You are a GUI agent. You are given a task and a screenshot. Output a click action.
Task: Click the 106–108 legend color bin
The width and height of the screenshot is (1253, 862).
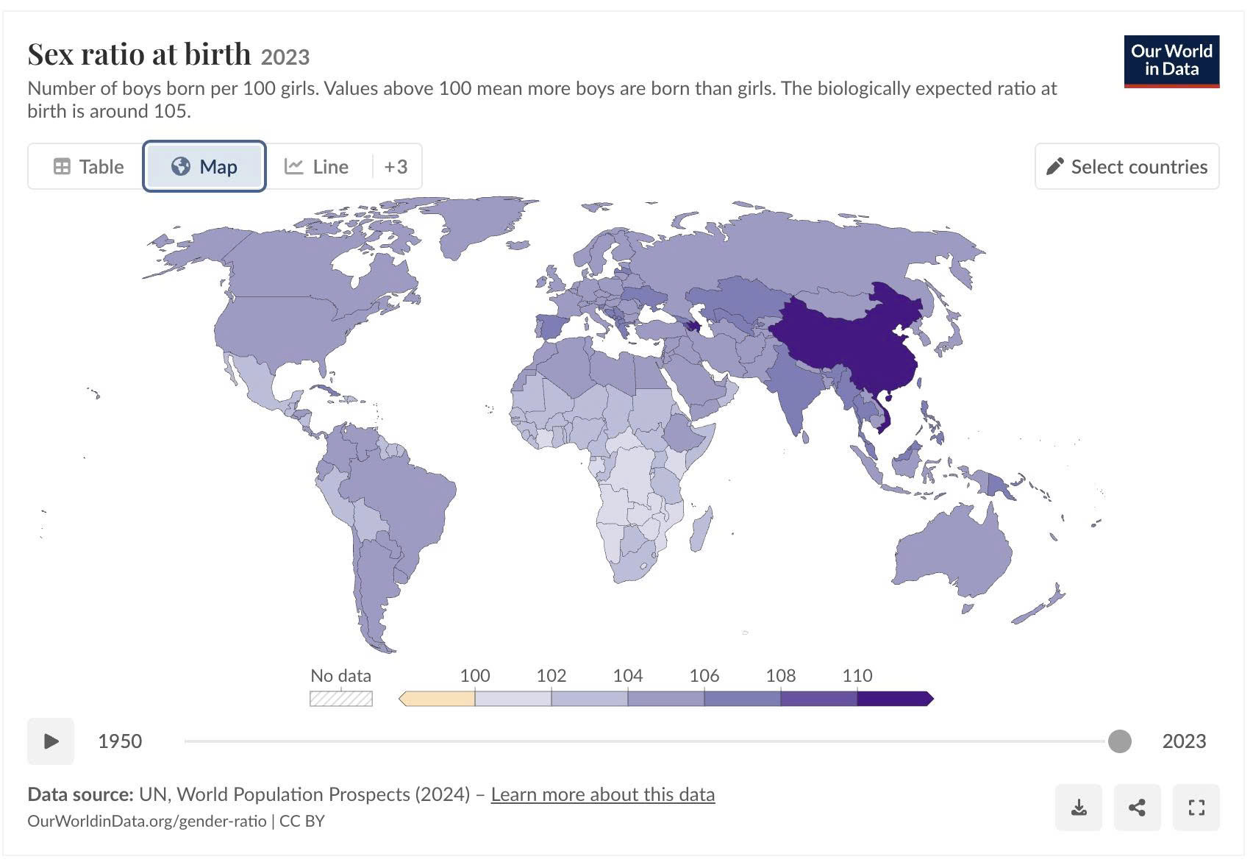coord(742,699)
